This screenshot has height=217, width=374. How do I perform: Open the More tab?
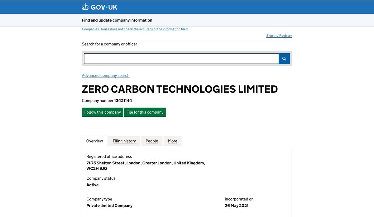point(172,141)
